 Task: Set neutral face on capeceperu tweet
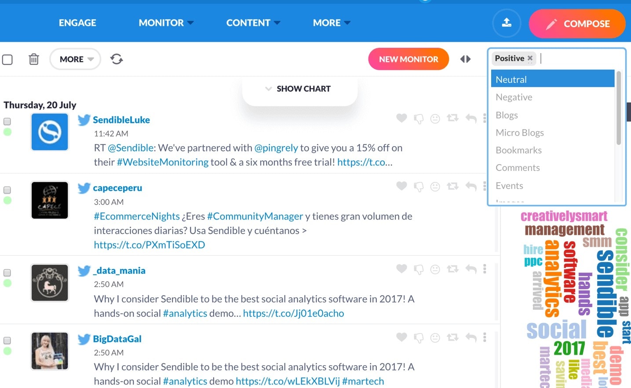tap(435, 187)
